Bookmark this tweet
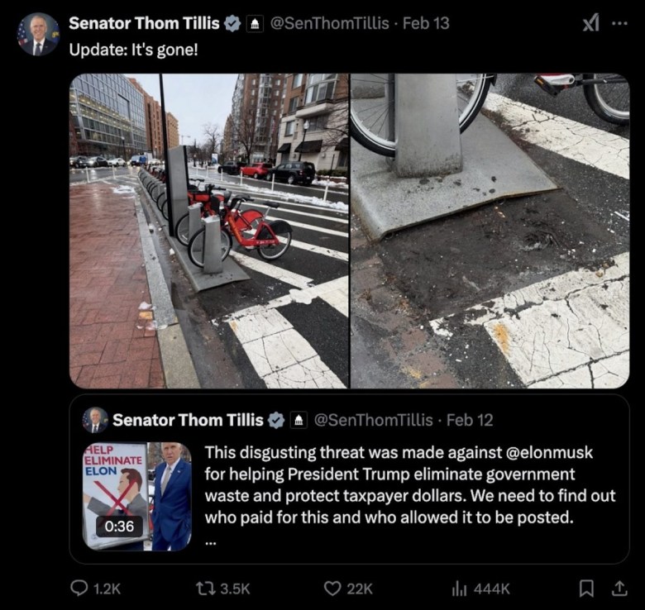The image size is (645, 610). click(585, 588)
